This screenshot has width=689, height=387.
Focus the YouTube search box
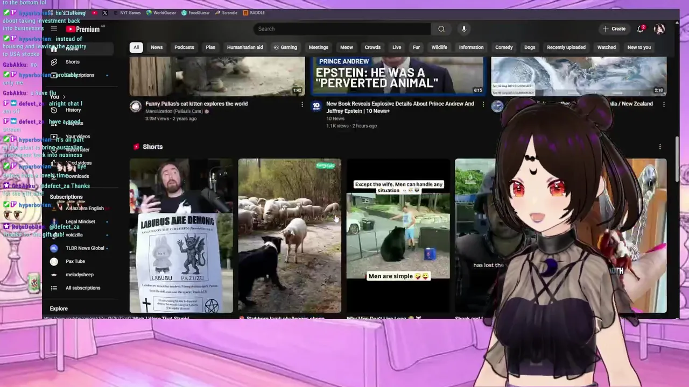342,29
